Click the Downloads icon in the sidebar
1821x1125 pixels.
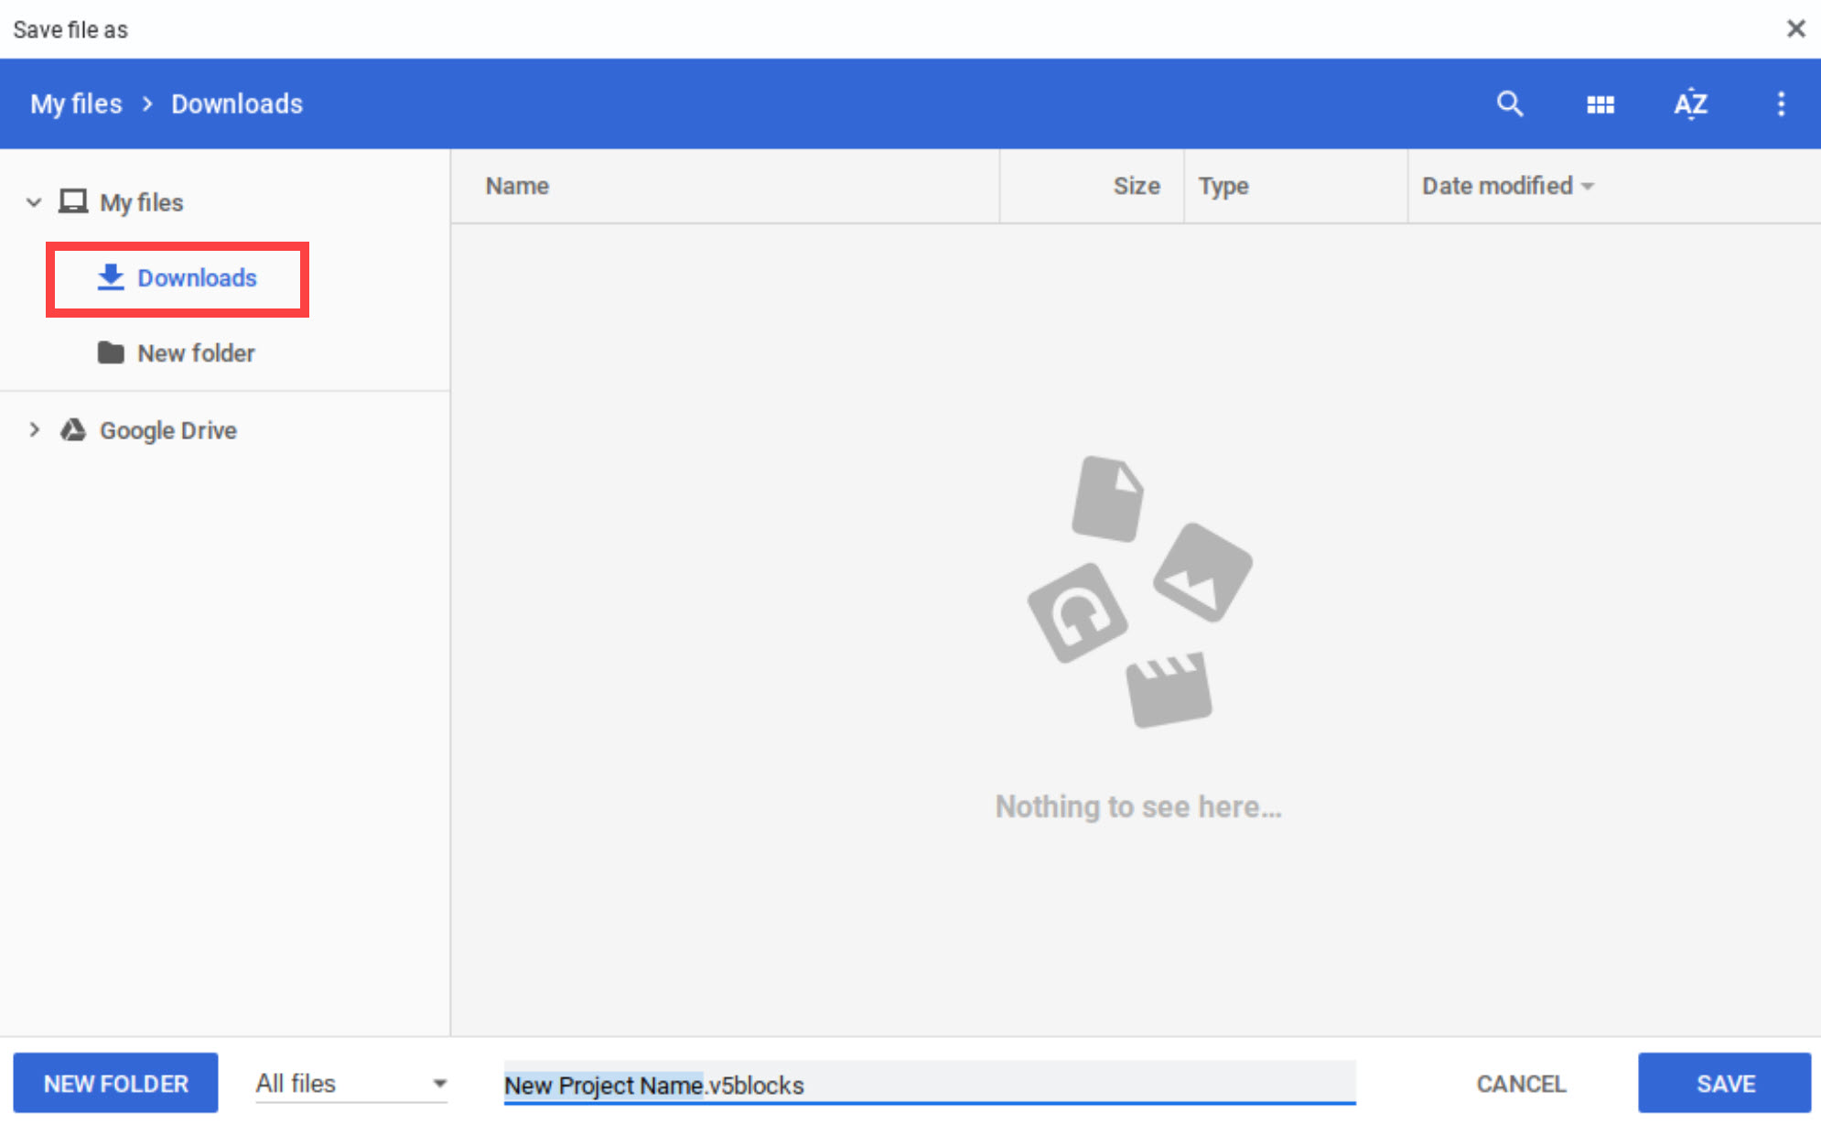tap(111, 277)
